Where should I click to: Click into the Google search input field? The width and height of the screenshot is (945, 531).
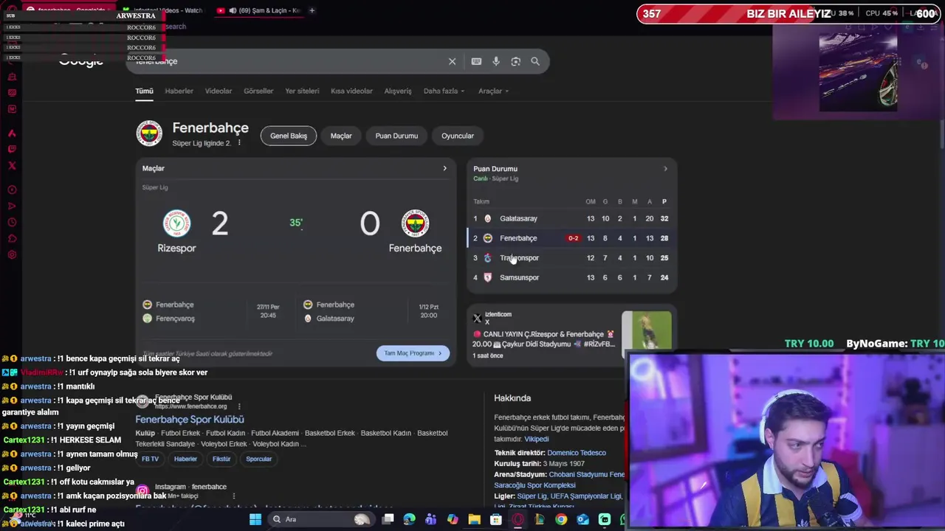tap(288, 61)
